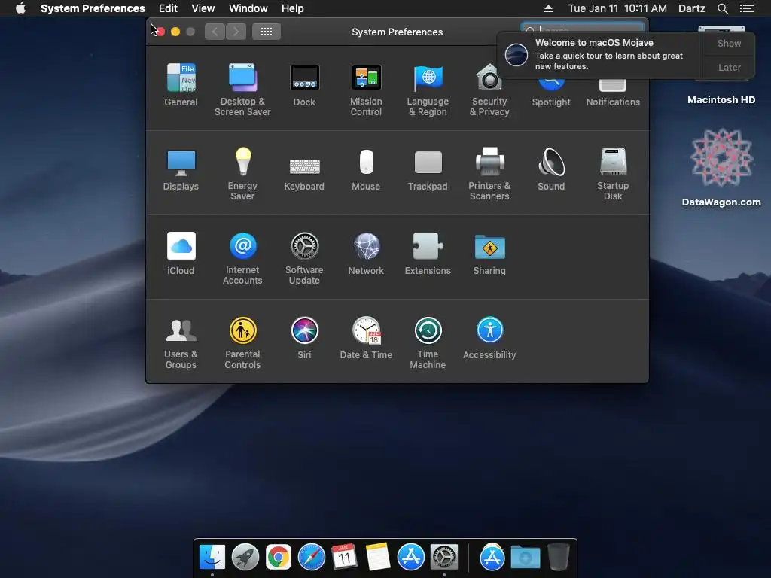Open Energy Saver preferences
This screenshot has height=578, width=771.
point(242,174)
